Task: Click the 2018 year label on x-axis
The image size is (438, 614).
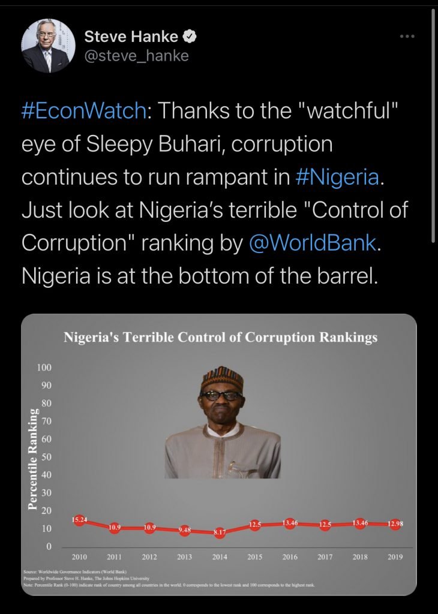Action: tap(360, 557)
